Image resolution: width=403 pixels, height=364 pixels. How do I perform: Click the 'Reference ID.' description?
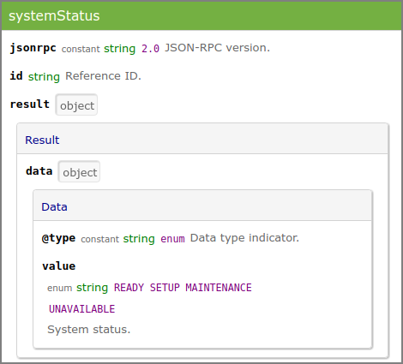[x=103, y=76]
